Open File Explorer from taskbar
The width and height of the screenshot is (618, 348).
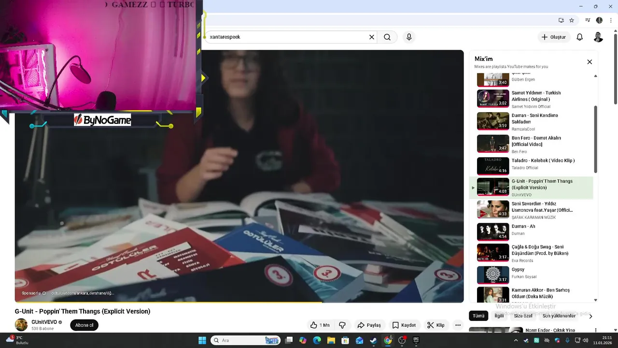[331, 340]
